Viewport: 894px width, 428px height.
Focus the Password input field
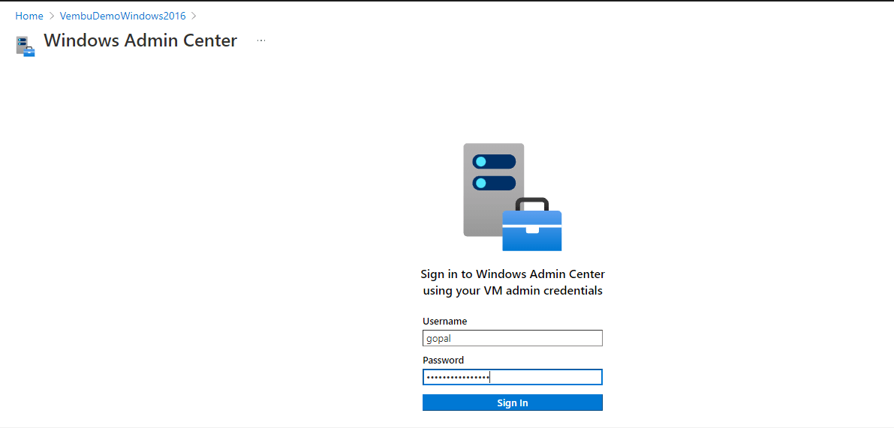[513, 377]
